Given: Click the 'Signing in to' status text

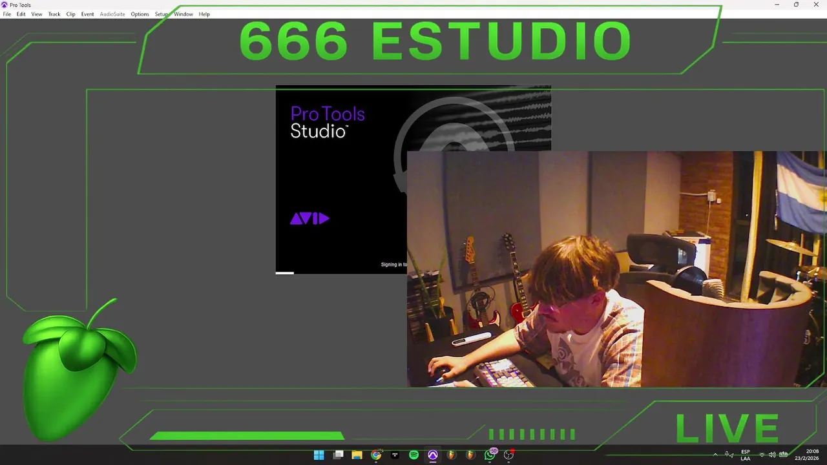Looking at the screenshot, I should point(393,265).
